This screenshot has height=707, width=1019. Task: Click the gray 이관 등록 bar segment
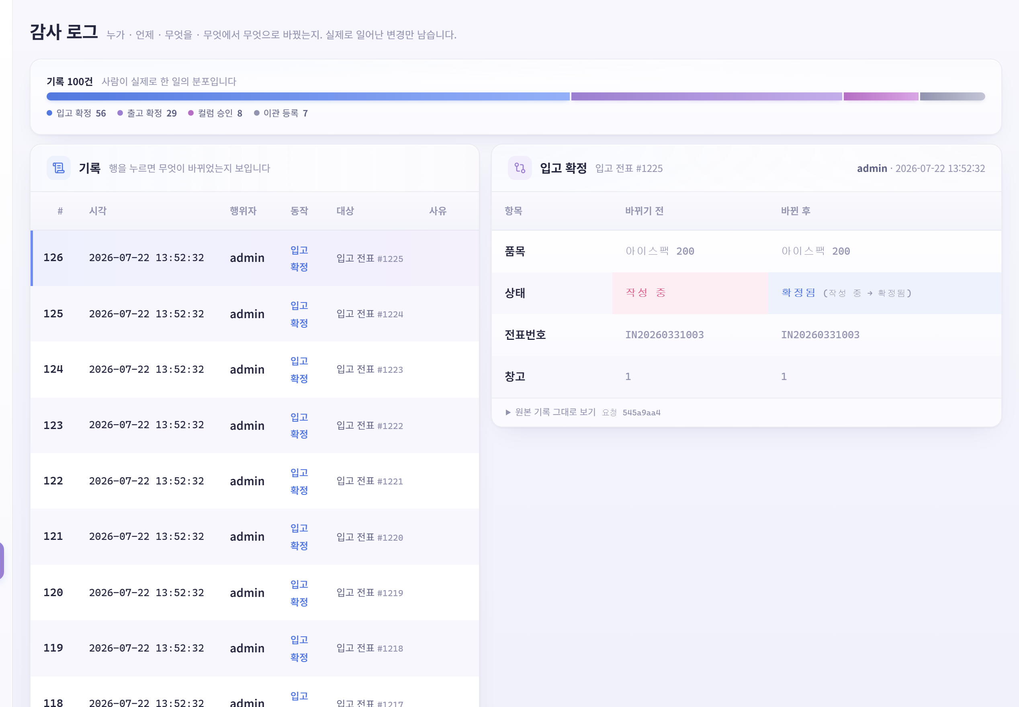[953, 96]
